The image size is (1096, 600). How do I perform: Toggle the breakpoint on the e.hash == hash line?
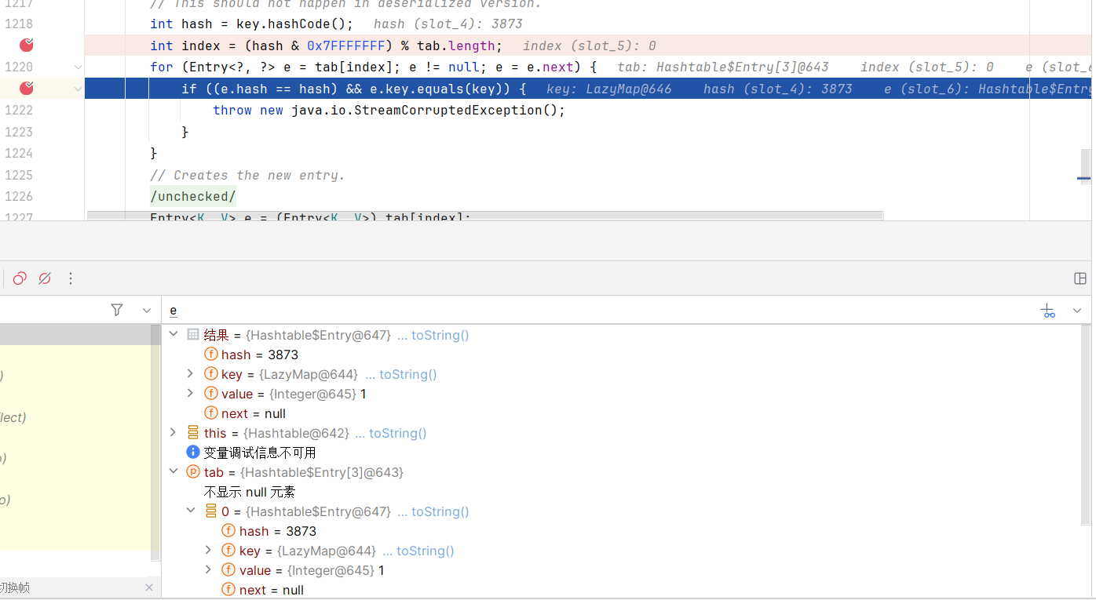pyautogui.click(x=27, y=89)
